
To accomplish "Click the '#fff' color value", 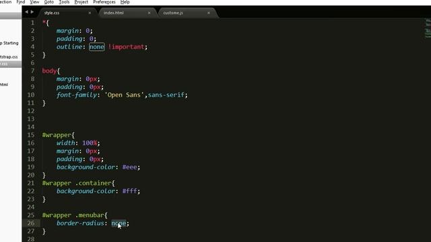I will coord(129,191).
